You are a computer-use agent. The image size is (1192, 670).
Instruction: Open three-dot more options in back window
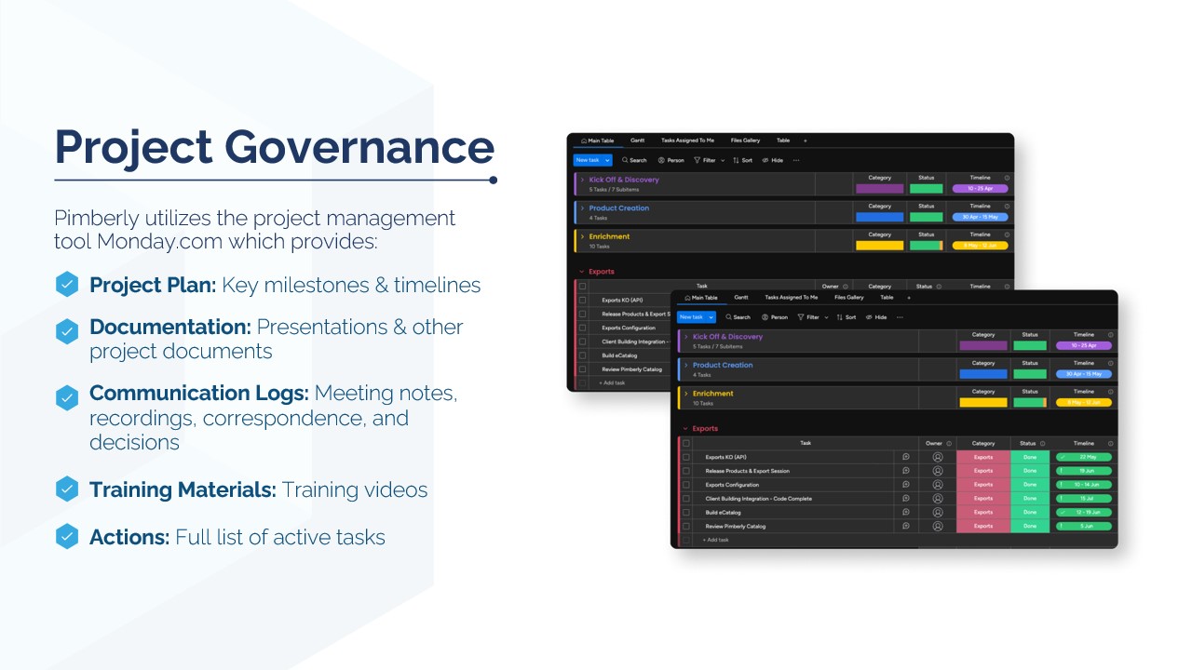[x=796, y=160]
